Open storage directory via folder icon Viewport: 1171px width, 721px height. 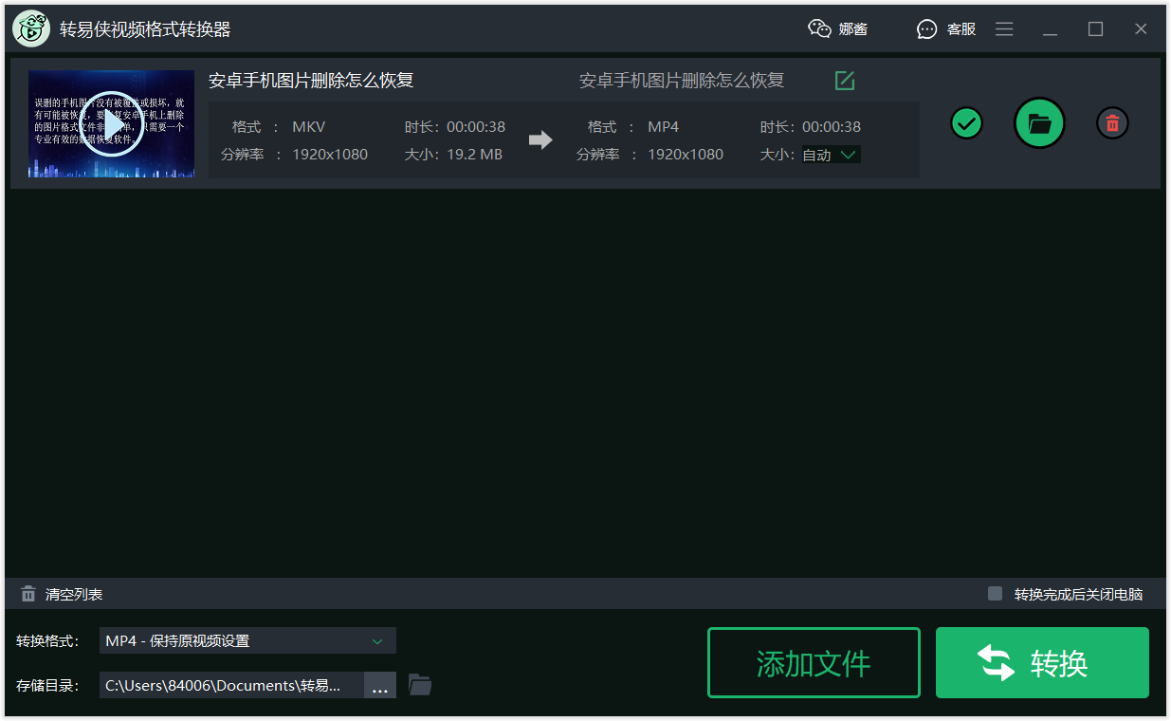tap(420, 684)
